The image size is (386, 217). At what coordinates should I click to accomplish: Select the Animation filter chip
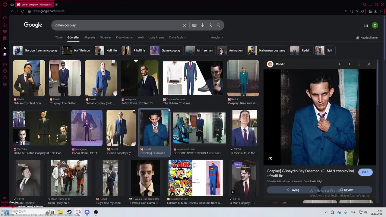click(231, 50)
